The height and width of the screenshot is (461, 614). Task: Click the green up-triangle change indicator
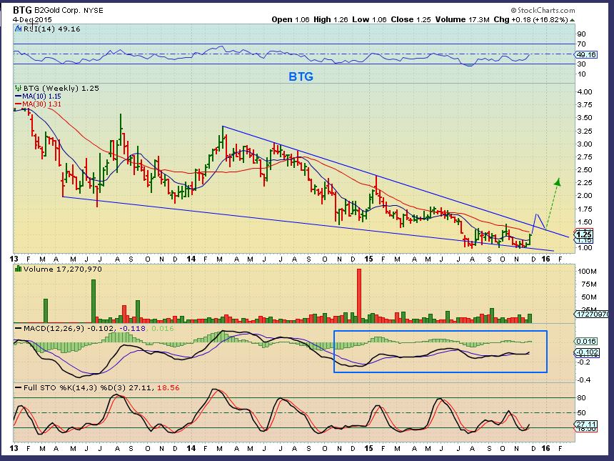pyautogui.click(x=572, y=19)
